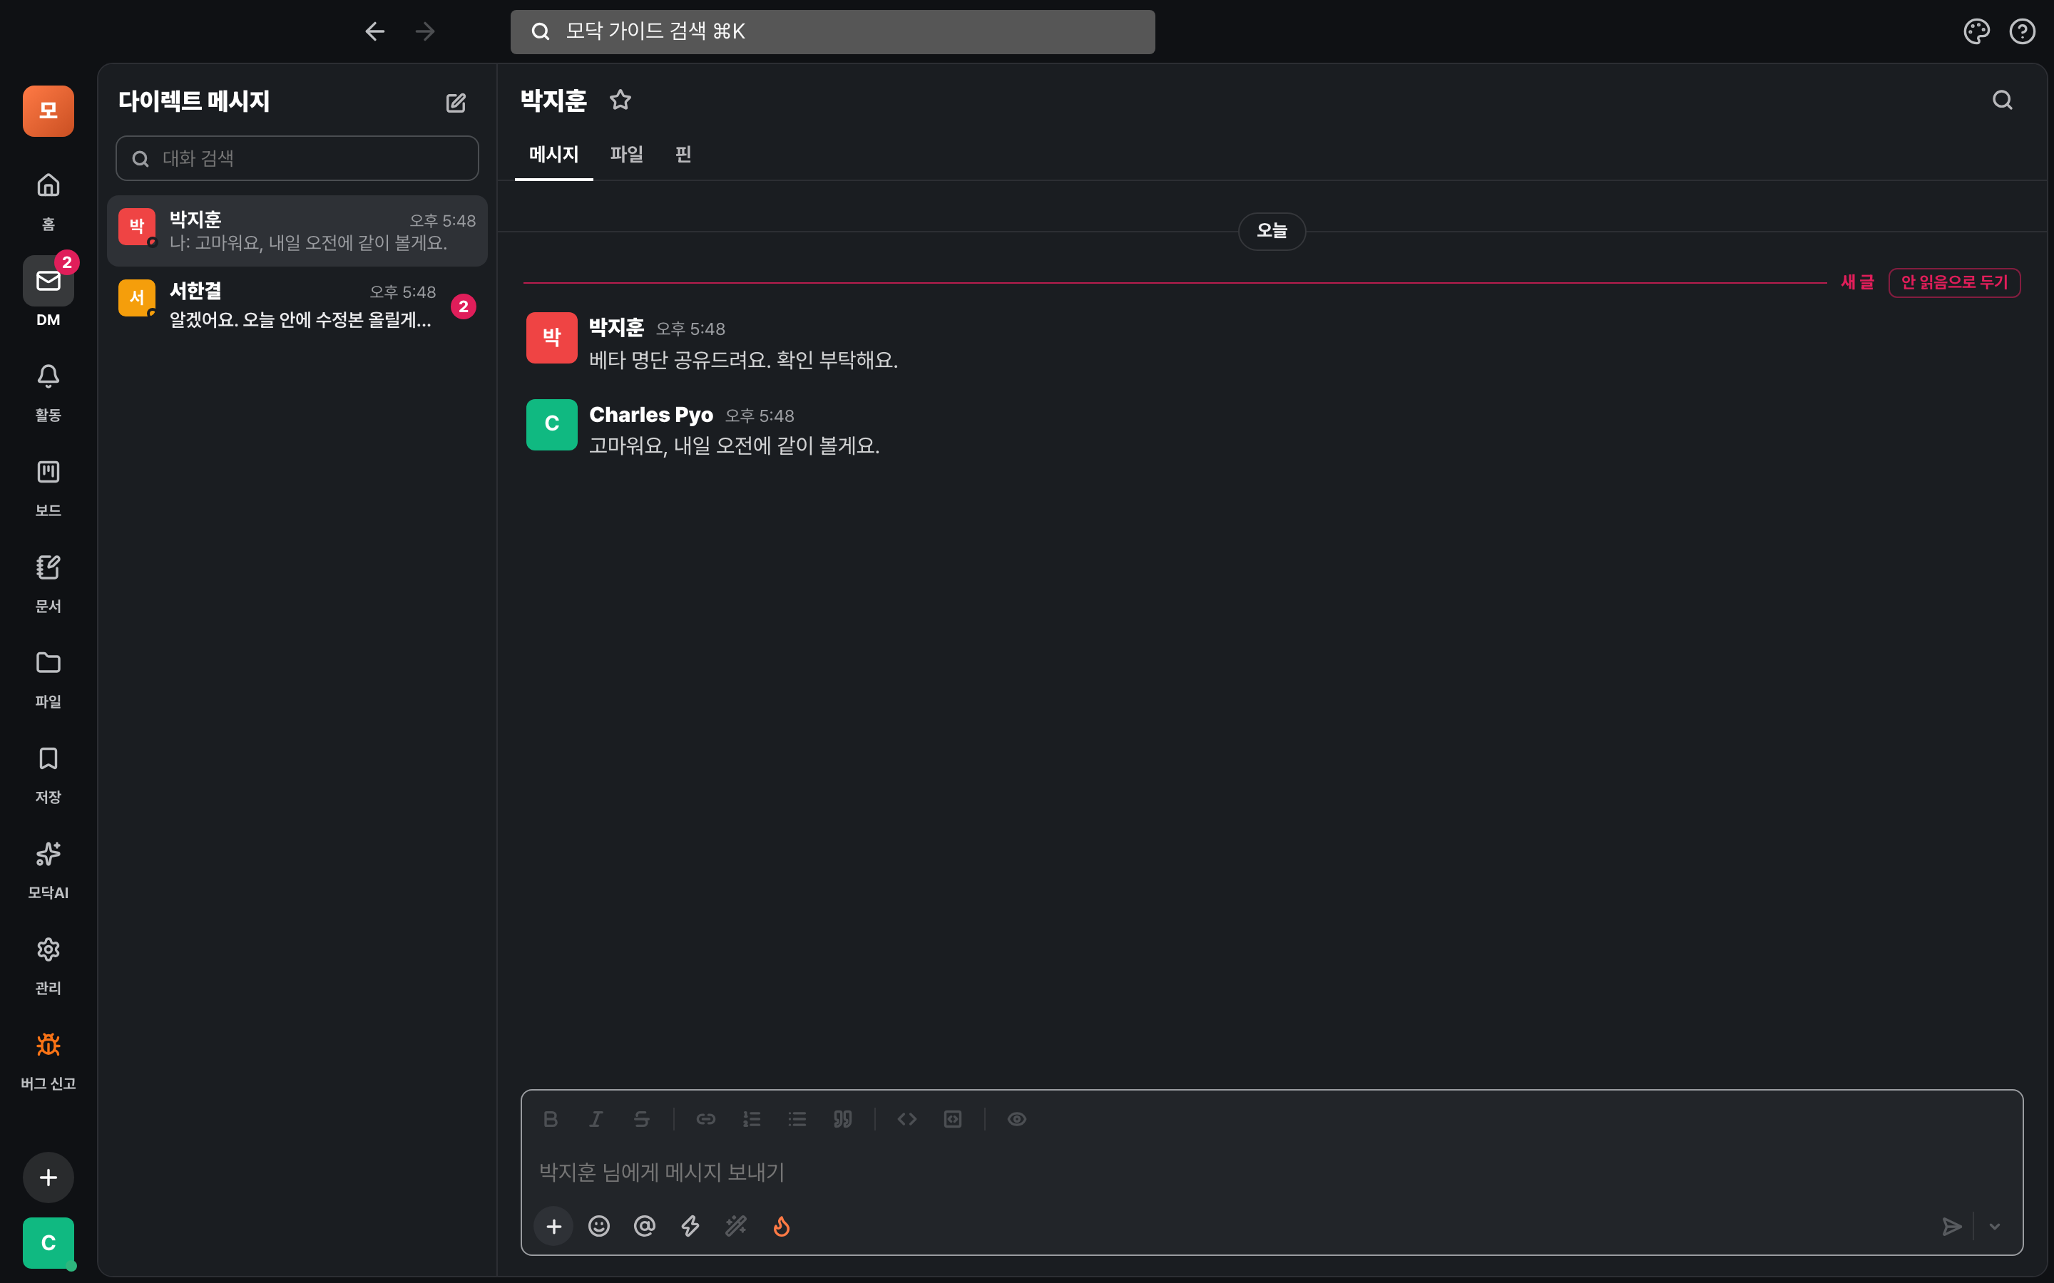Toggle inline code formatting in composer
The width and height of the screenshot is (2054, 1283).
[907, 1119]
